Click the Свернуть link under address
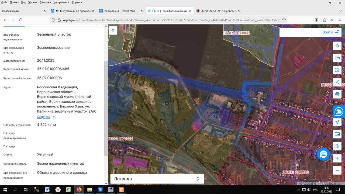Screen dimensions: 345x194 (x=43, y=117)
